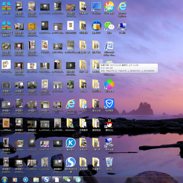Select the Microsoft Office Word shortcut
Viewport: 183px width, 183px height.
[x=109, y=46]
